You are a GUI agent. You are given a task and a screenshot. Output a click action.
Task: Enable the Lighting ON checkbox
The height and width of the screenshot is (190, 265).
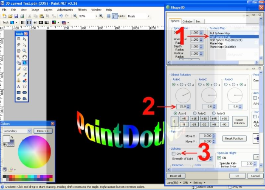point(174,154)
